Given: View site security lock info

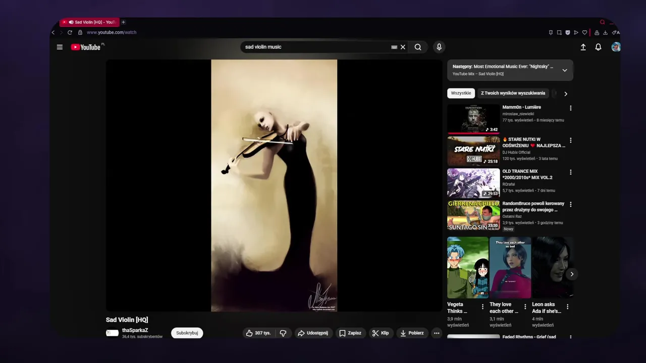Looking at the screenshot, I should click(x=80, y=32).
